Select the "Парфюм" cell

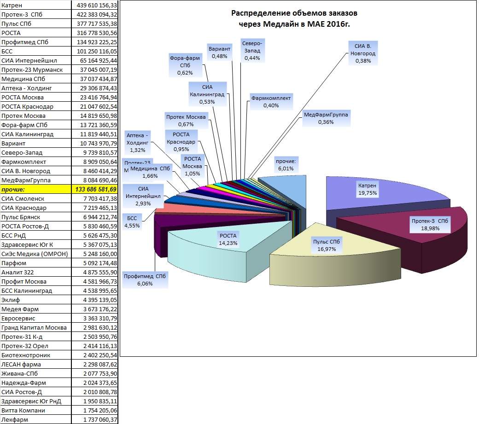(36, 263)
